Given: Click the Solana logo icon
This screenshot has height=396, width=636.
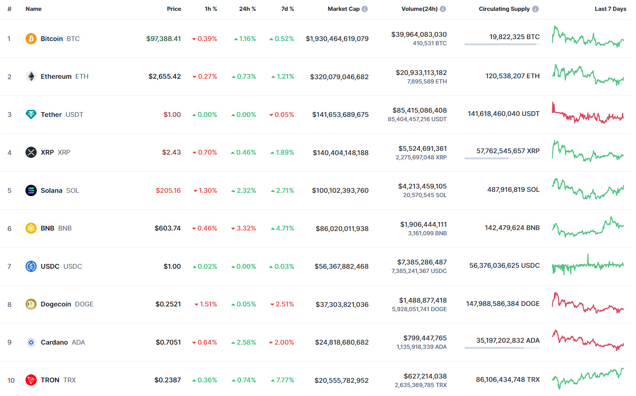Looking at the screenshot, I should [31, 190].
